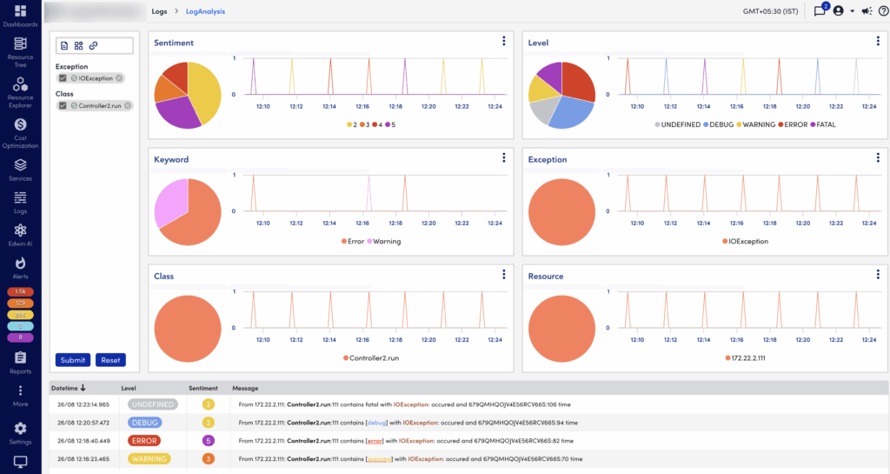Screen dimensions: 890x474
Task: Expand the user account dropdown arrow
Action: pyautogui.click(x=852, y=11)
